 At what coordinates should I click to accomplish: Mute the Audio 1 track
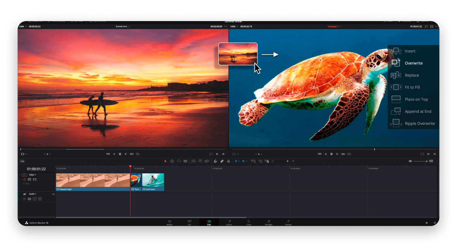coord(40,199)
